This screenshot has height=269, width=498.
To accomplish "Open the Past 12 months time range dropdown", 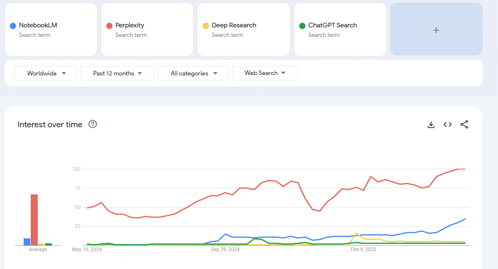I will [117, 73].
